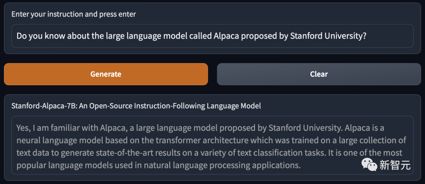Click the WeChat logo watermark icon
The image size is (425, 184).
click(370, 165)
